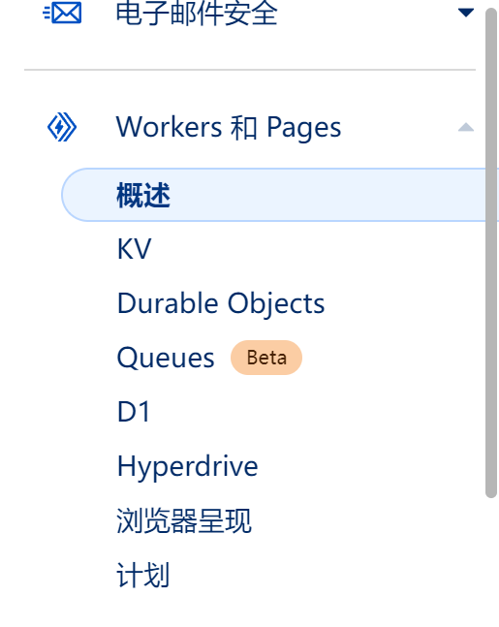
Task: Click the gray sidebar scrollbar thumb
Action: [x=491, y=253]
